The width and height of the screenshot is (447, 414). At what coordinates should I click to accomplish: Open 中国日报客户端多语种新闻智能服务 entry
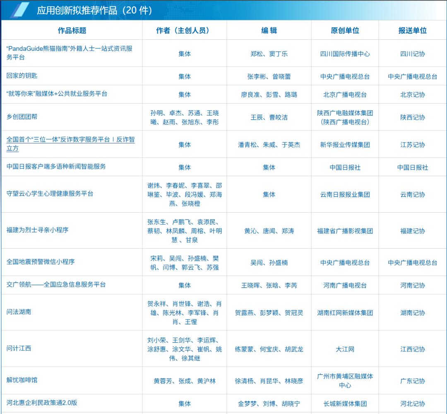[56, 167]
